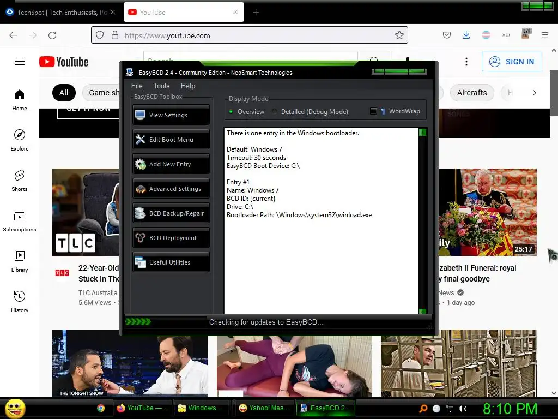
Task: Open the Firefox hamburger application menu
Action: (545, 35)
